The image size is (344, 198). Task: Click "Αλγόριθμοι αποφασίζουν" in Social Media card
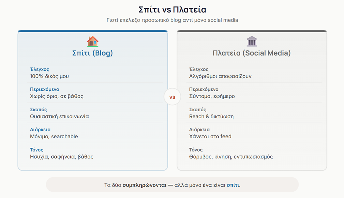click(220, 76)
